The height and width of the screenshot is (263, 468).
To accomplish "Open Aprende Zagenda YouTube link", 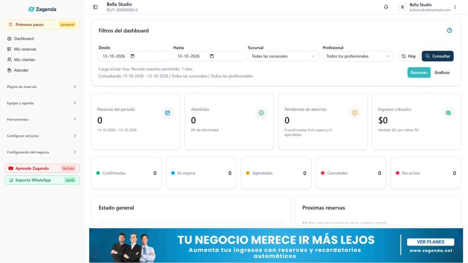I will pyautogui.click(x=42, y=168).
